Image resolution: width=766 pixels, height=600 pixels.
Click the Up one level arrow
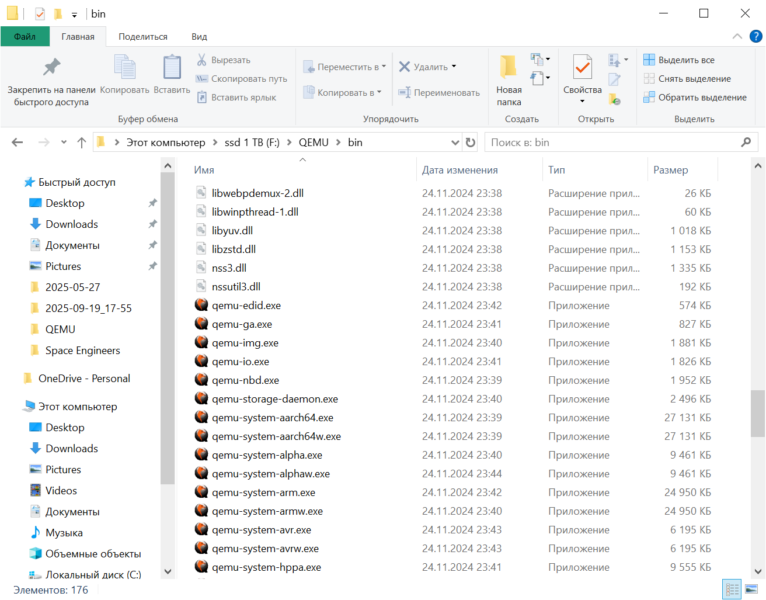(82, 143)
